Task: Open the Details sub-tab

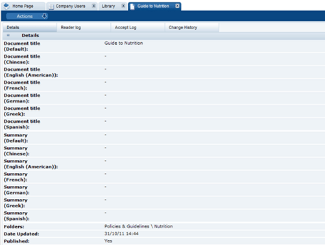Action: click(x=30, y=27)
